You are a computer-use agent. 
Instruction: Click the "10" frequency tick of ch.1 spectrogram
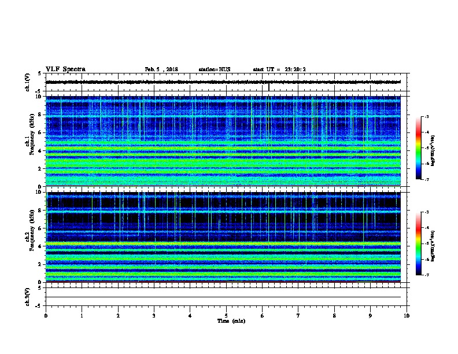click(x=38, y=97)
